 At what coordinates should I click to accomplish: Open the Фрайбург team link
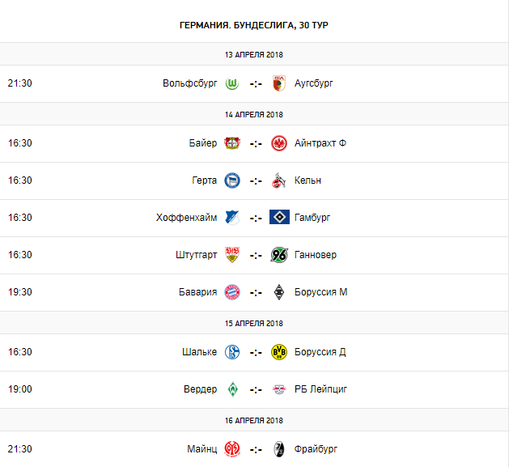pyautogui.click(x=316, y=449)
